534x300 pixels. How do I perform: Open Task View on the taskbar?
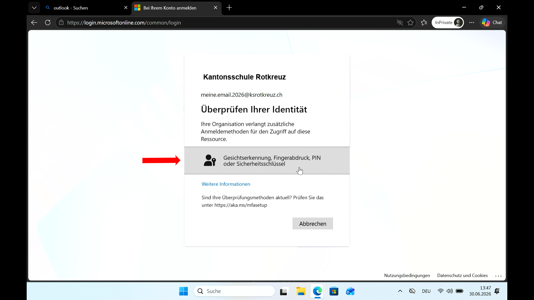point(284,291)
